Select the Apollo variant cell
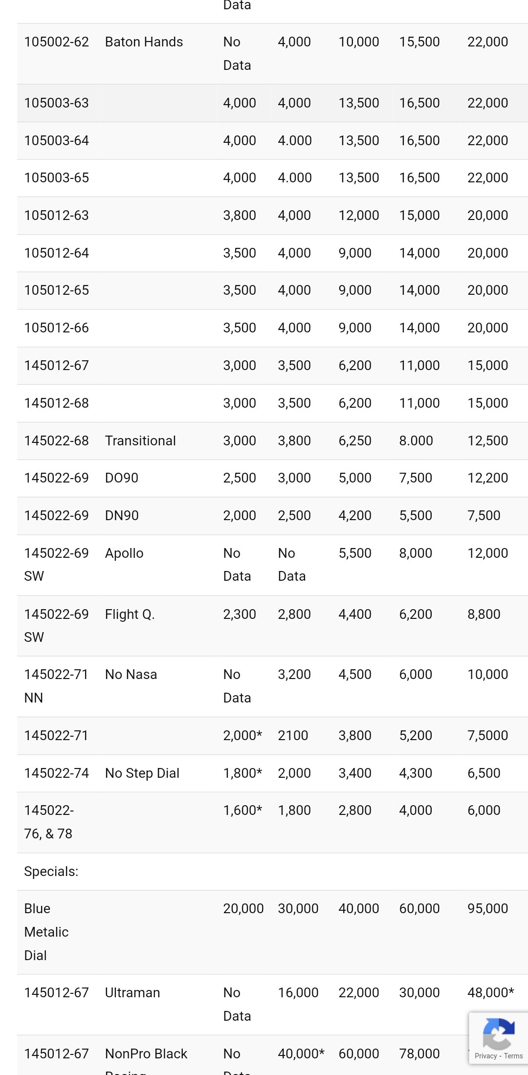This screenshot has height=1075, width=528. pyautogui.click(x=124, y=553)
